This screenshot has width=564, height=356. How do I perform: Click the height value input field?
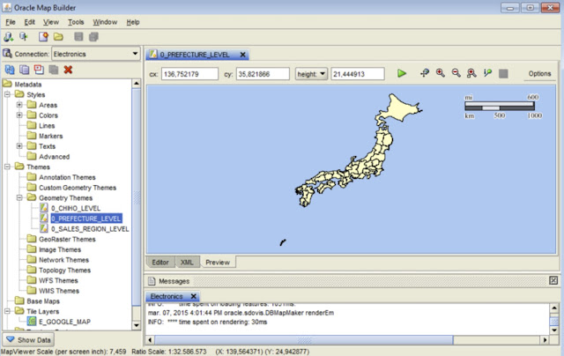358,74
